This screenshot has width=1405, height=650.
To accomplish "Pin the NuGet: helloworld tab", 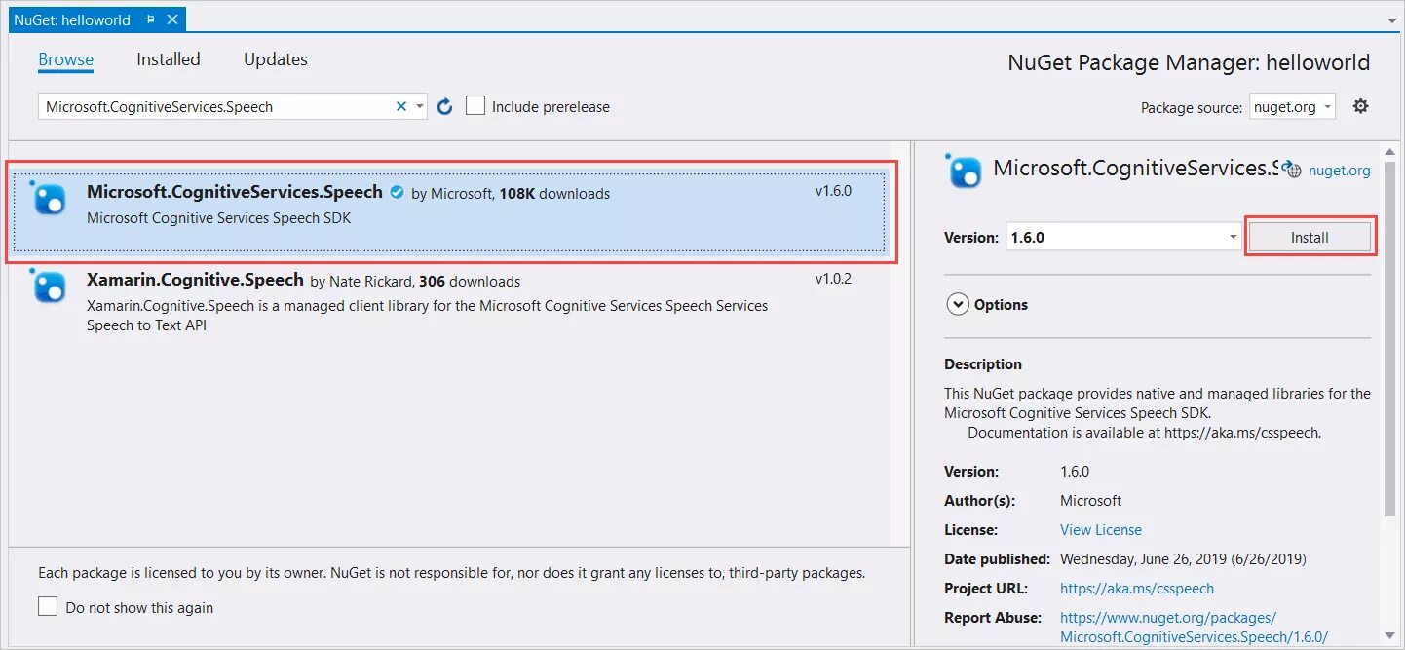I will [x=149, y=19].
